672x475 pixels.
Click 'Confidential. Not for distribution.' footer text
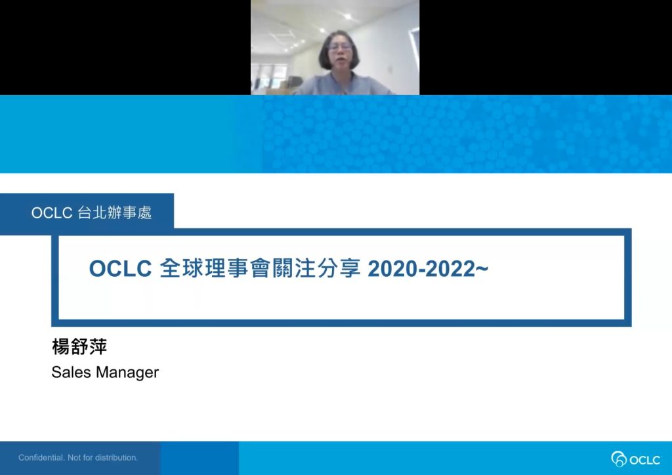[x=78, y=457]
